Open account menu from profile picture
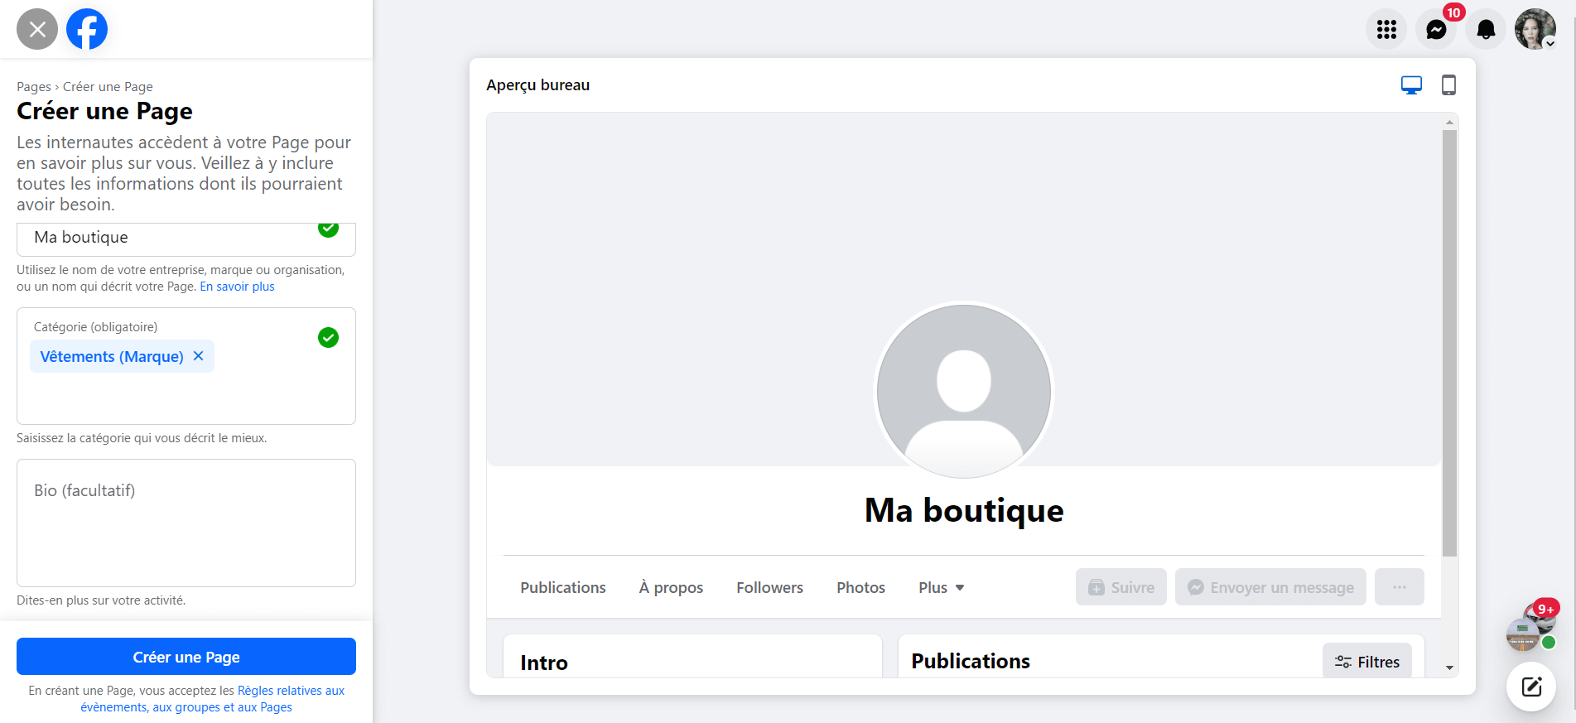 coord(1535,30)
